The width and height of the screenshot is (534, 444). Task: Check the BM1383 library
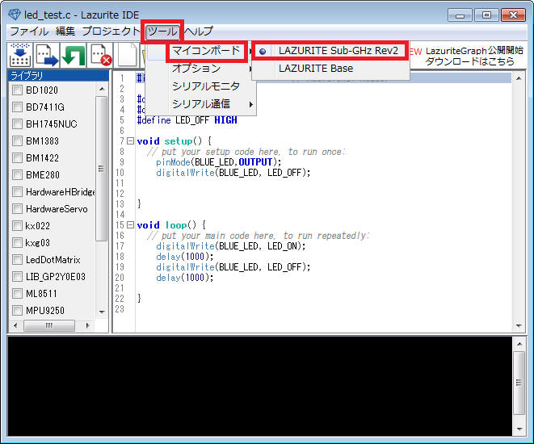[17, 140]
